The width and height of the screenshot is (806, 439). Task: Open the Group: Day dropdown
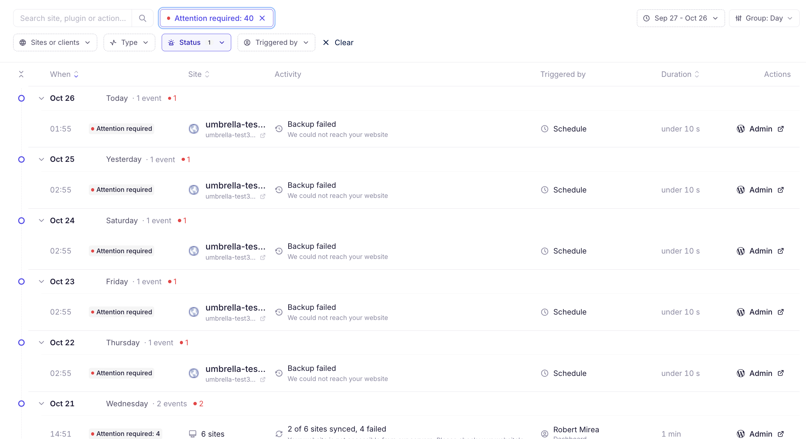click(764, 18)
